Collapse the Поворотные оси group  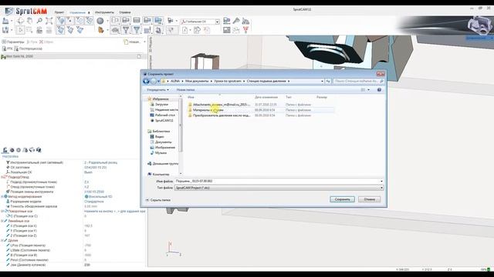tap(2, 212)
